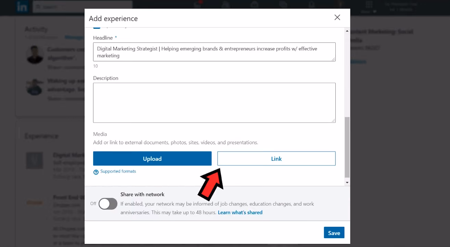Image resolution: width=450 pixels, height=247 pixels.
Task: Click into the Headline text field
Action: [x=214, y=52]
